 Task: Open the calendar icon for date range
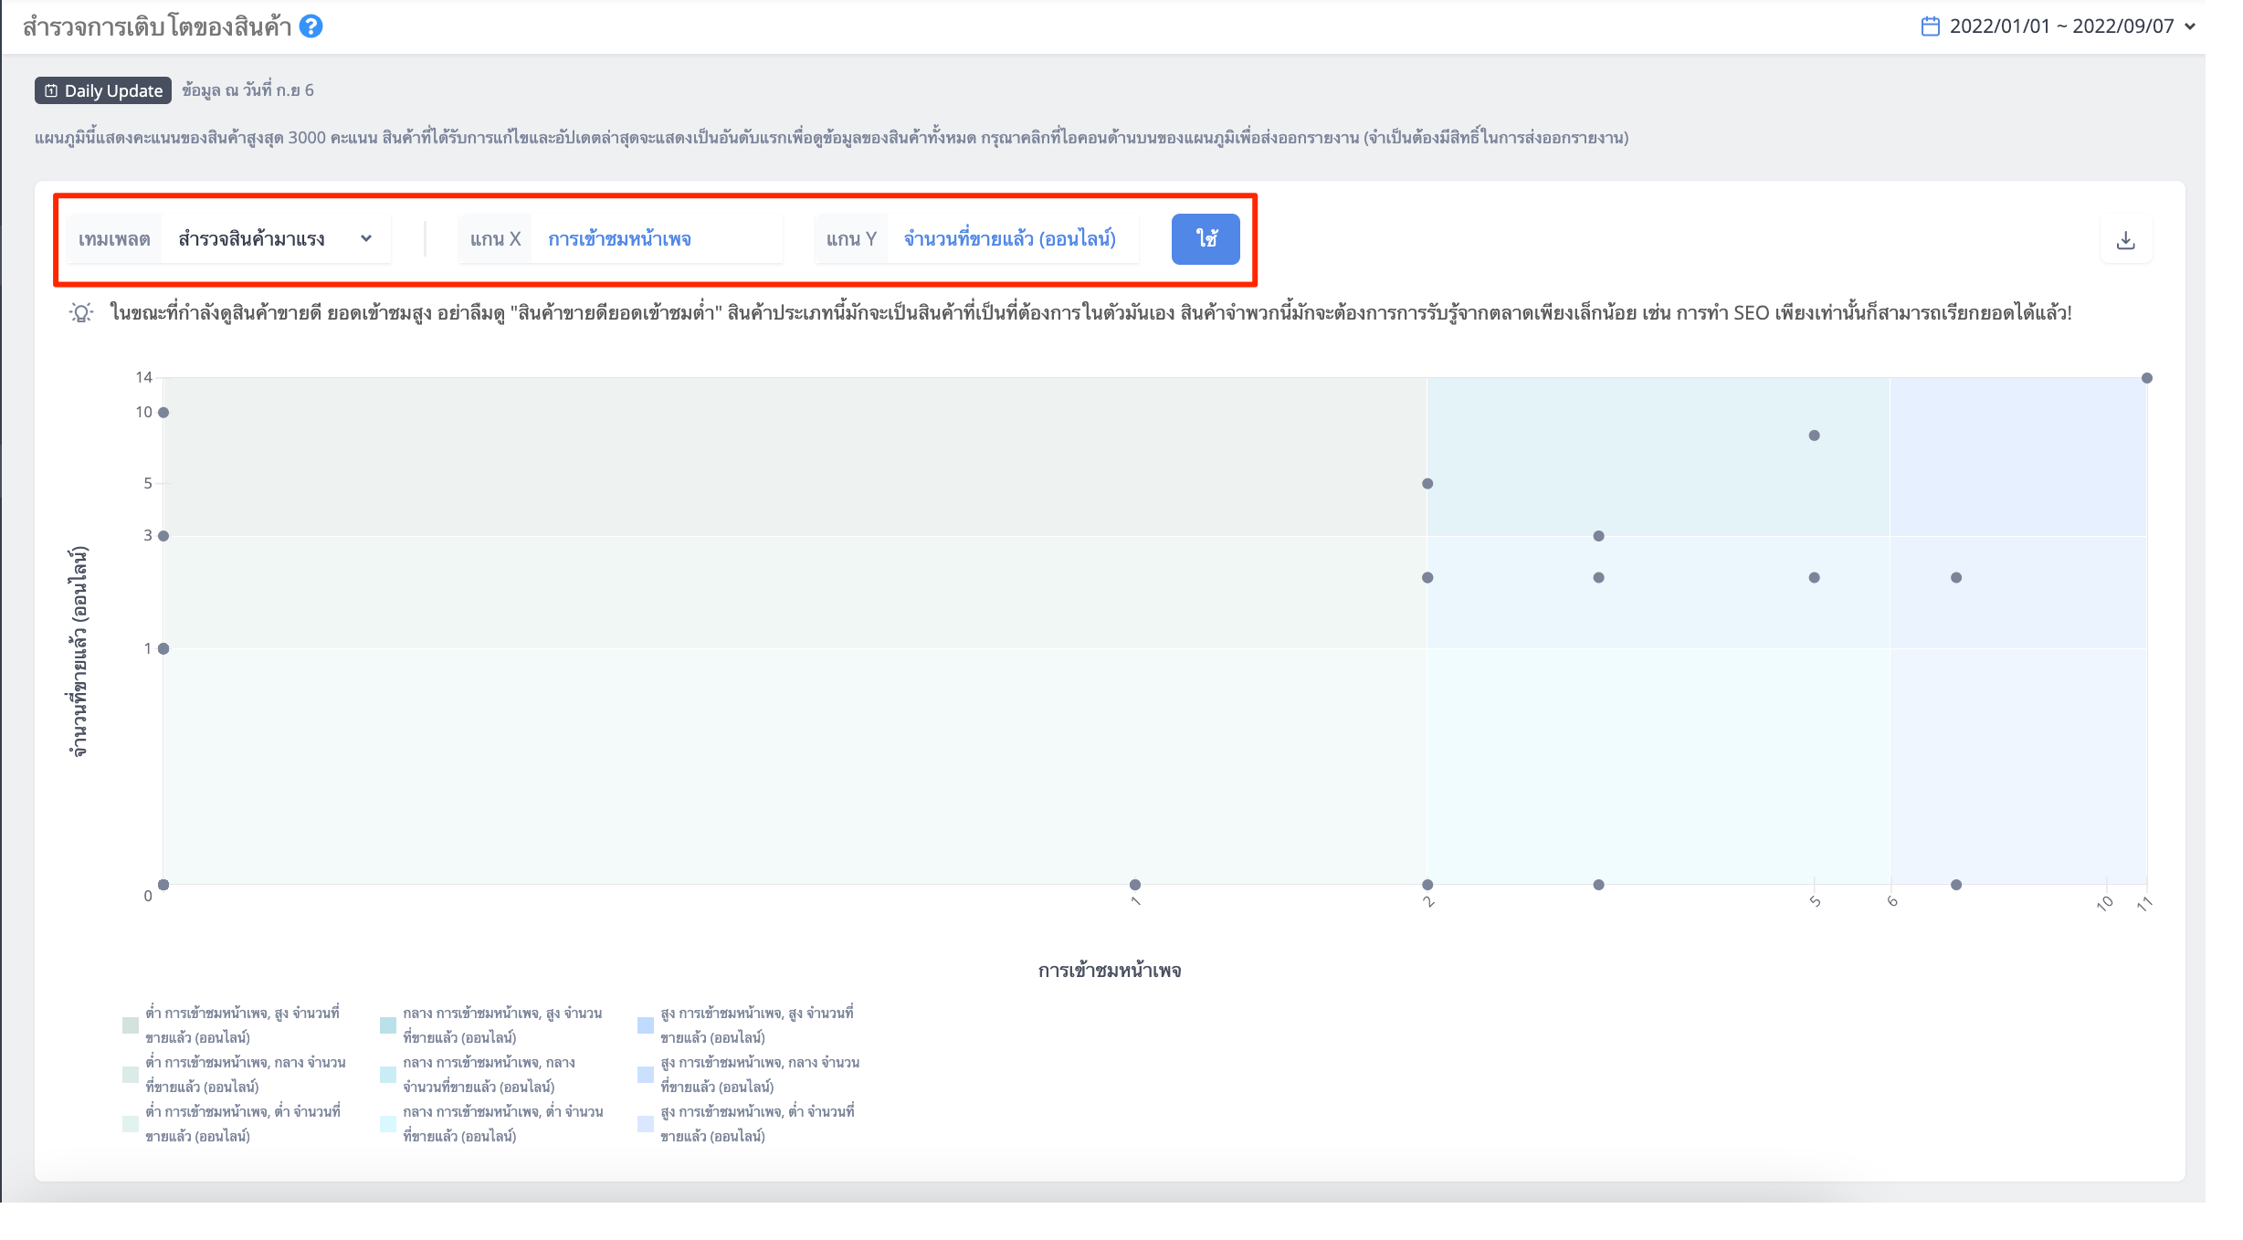click(1930, 26)
